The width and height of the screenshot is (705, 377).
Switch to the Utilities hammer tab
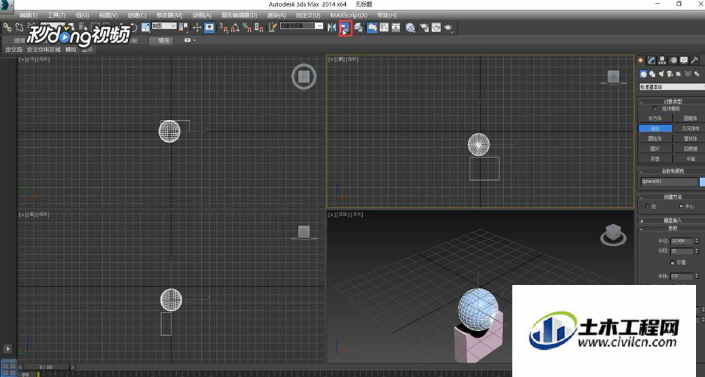(x=695, y=60)
